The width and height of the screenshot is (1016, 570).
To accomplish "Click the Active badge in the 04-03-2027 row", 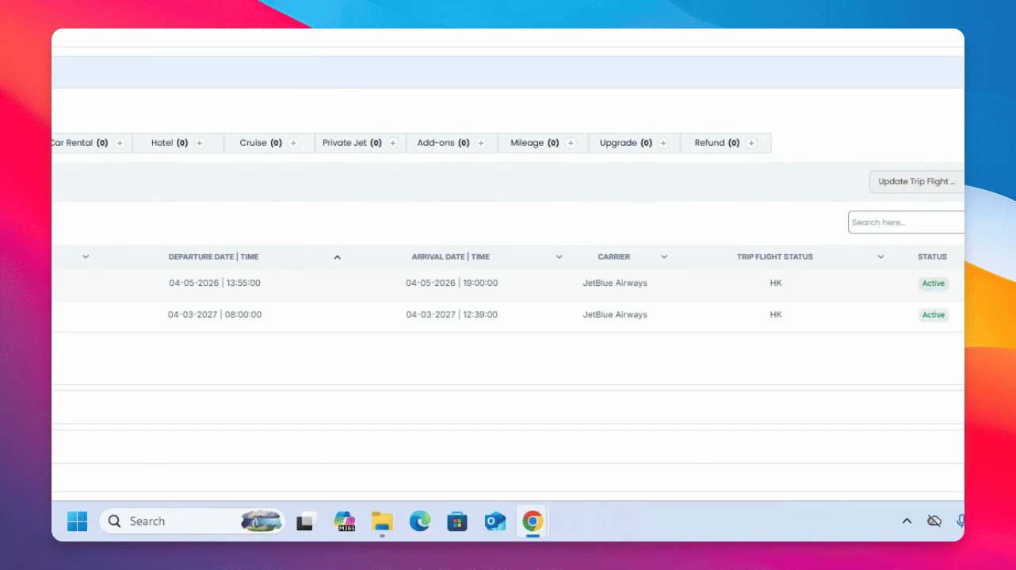I will pos(934,315).
